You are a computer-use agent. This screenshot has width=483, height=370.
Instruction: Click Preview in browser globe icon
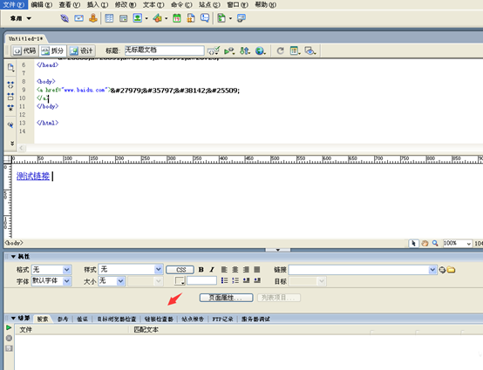(x=260, y=50)
